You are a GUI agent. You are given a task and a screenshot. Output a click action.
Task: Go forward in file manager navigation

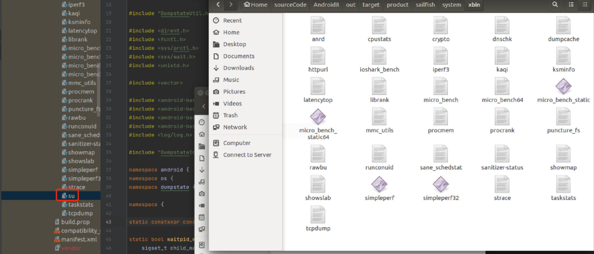pos(231,5)
